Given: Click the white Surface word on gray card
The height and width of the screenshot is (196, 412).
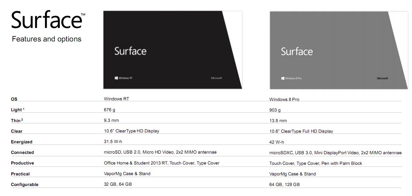Looking at the screenshot, I should click(x=297, y=51).
